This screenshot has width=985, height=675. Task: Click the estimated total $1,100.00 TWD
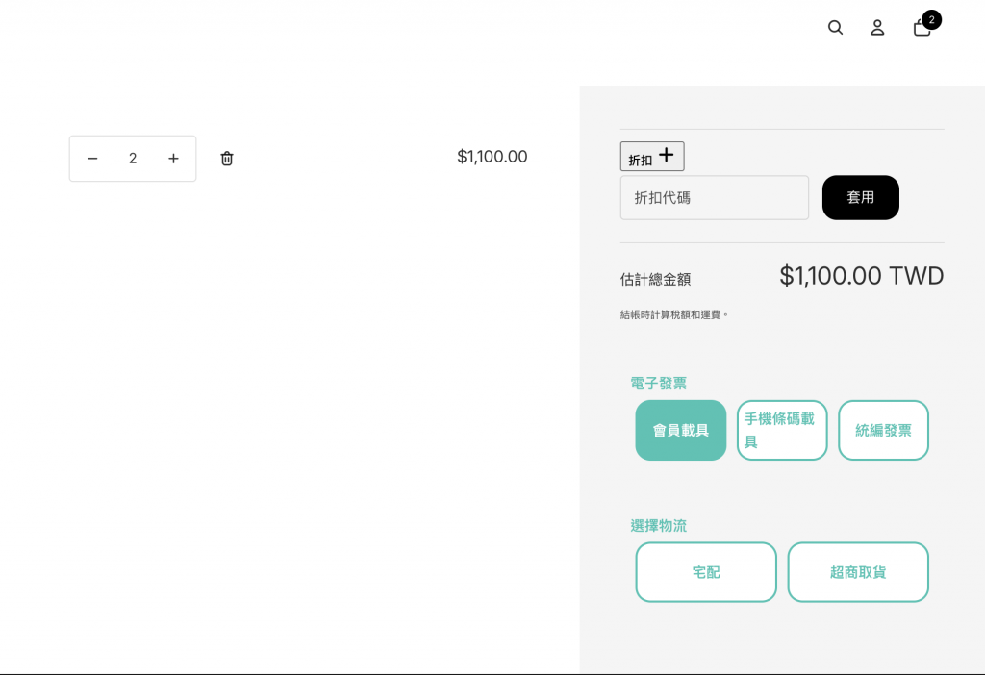pos(861,277)
